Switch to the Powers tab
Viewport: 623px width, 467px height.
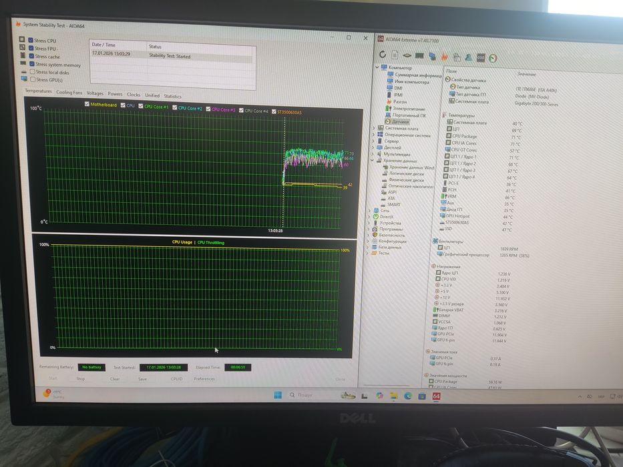pos(115,94)
